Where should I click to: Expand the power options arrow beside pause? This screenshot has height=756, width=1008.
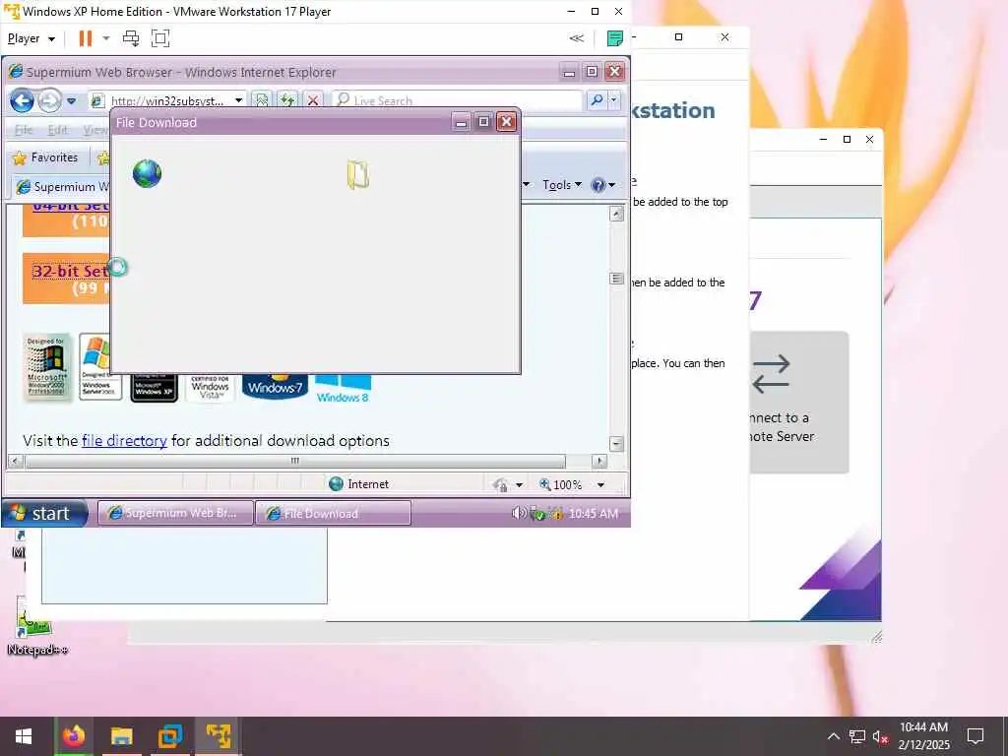pyautogui.click(x=106, y=38)
